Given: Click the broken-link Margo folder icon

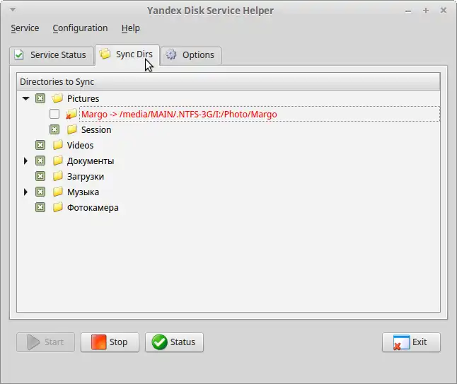Looking at the screenshot, I should click(71, 114).
